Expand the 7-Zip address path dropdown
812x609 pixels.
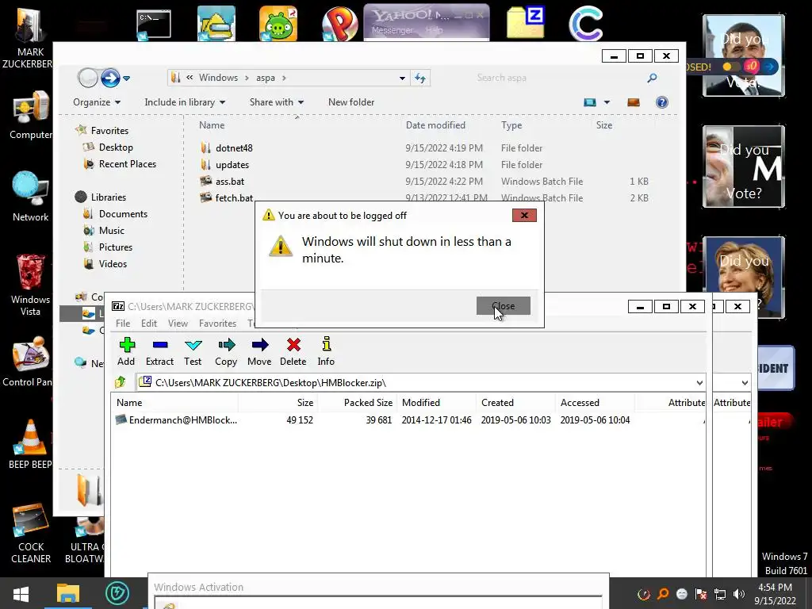tap(699, 383)
